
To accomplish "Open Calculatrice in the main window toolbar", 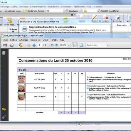I will (72, 11).
